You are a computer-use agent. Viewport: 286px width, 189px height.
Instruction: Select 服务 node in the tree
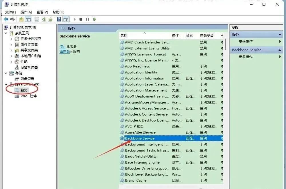point(24,90)
